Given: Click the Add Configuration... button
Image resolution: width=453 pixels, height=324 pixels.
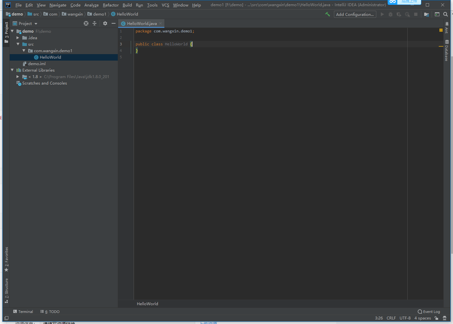Looking at the screenshot, I should [355, 14].
